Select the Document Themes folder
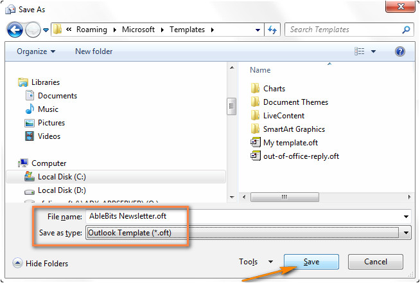Image resolution: width=420 pixels, height=283 pixels. point(295,102)
